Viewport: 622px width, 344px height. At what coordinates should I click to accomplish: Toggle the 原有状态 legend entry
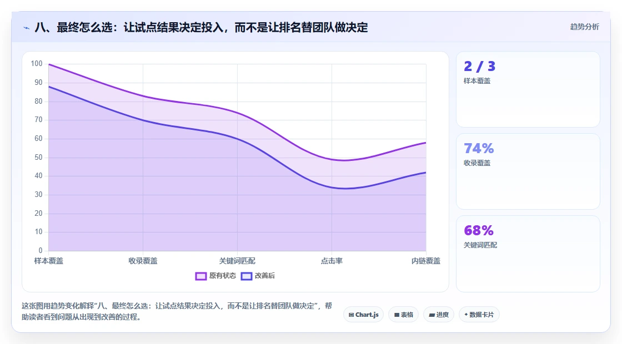(215, 276)
